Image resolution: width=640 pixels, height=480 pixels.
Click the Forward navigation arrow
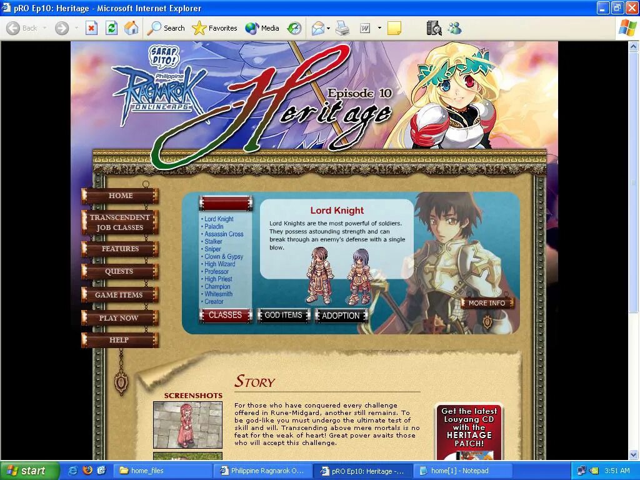coord(62,28)
